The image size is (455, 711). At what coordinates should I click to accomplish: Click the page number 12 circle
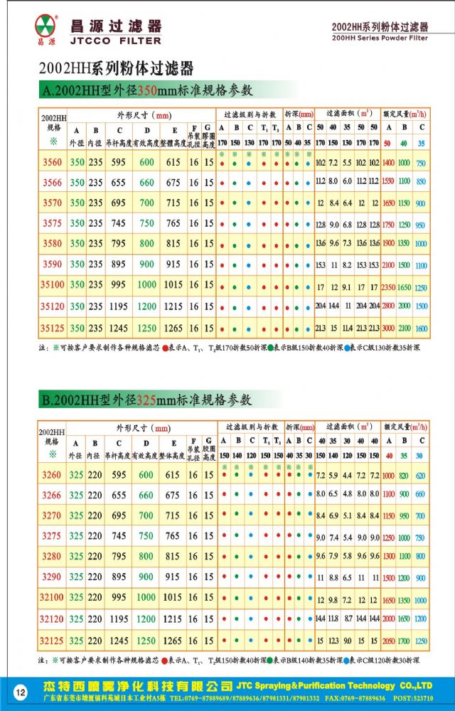(x=21, y=693)
